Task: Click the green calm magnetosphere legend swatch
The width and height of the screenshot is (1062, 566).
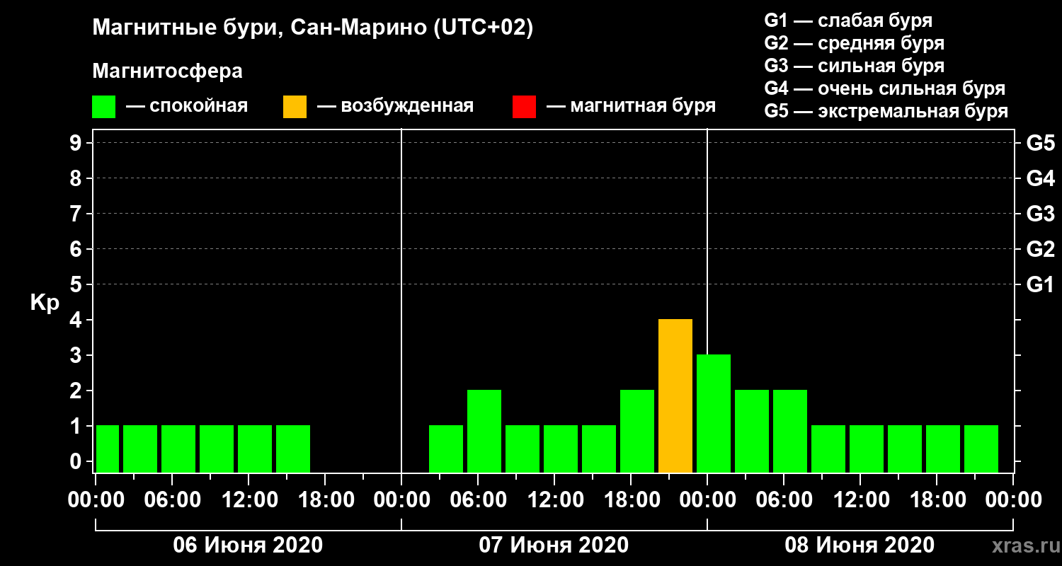Action: [103, 106]
